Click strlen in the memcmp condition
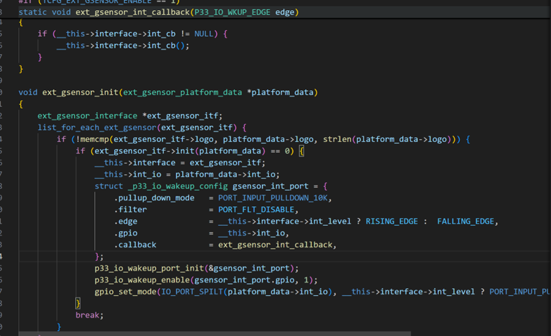This screenshot has width=551, height=336. pos(337,139)
